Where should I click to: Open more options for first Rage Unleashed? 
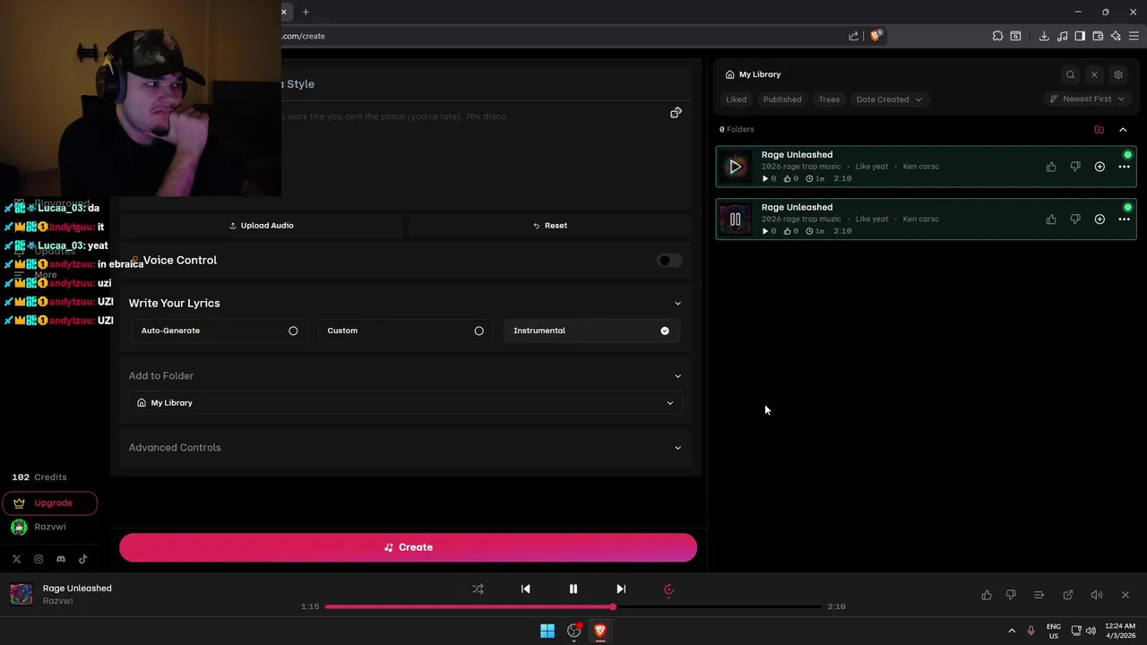point(1124,168)
